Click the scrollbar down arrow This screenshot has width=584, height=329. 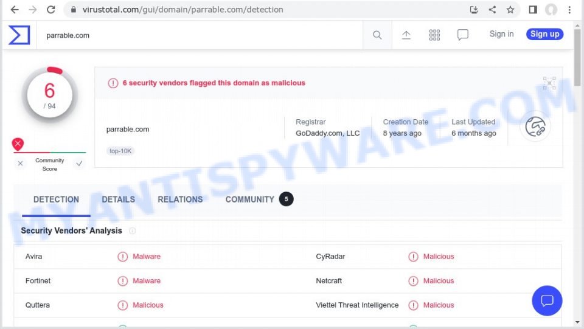pos(578,322)
